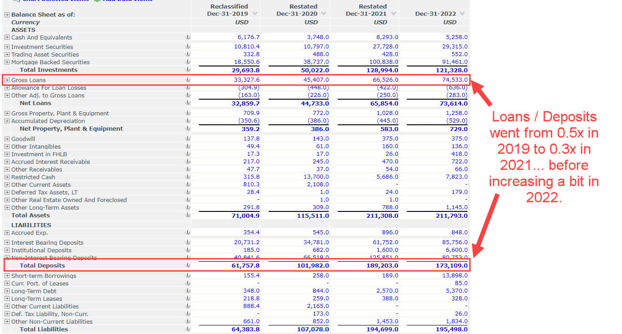Expand the Other Long-Term Assets row
Viewport: 622px width, 334px height.
[7, 207]
